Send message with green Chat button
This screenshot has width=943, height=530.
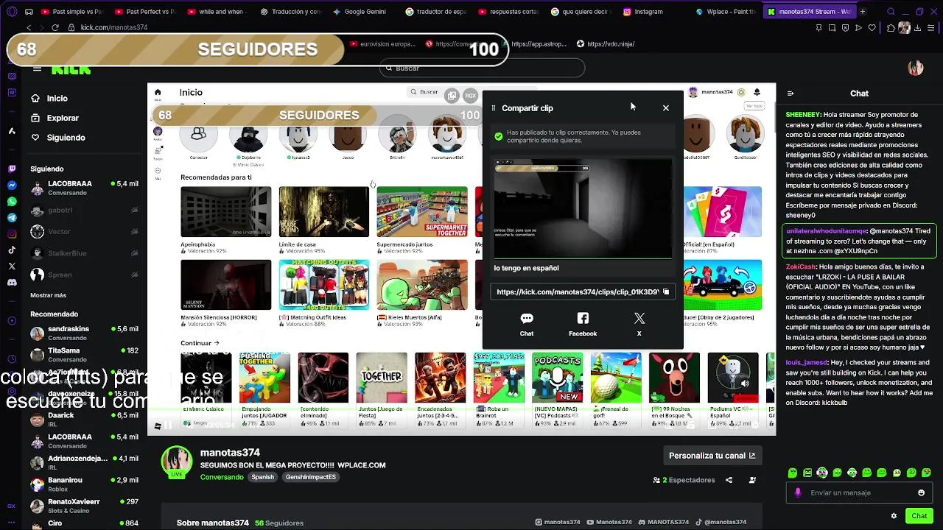(x=919, y=516)
